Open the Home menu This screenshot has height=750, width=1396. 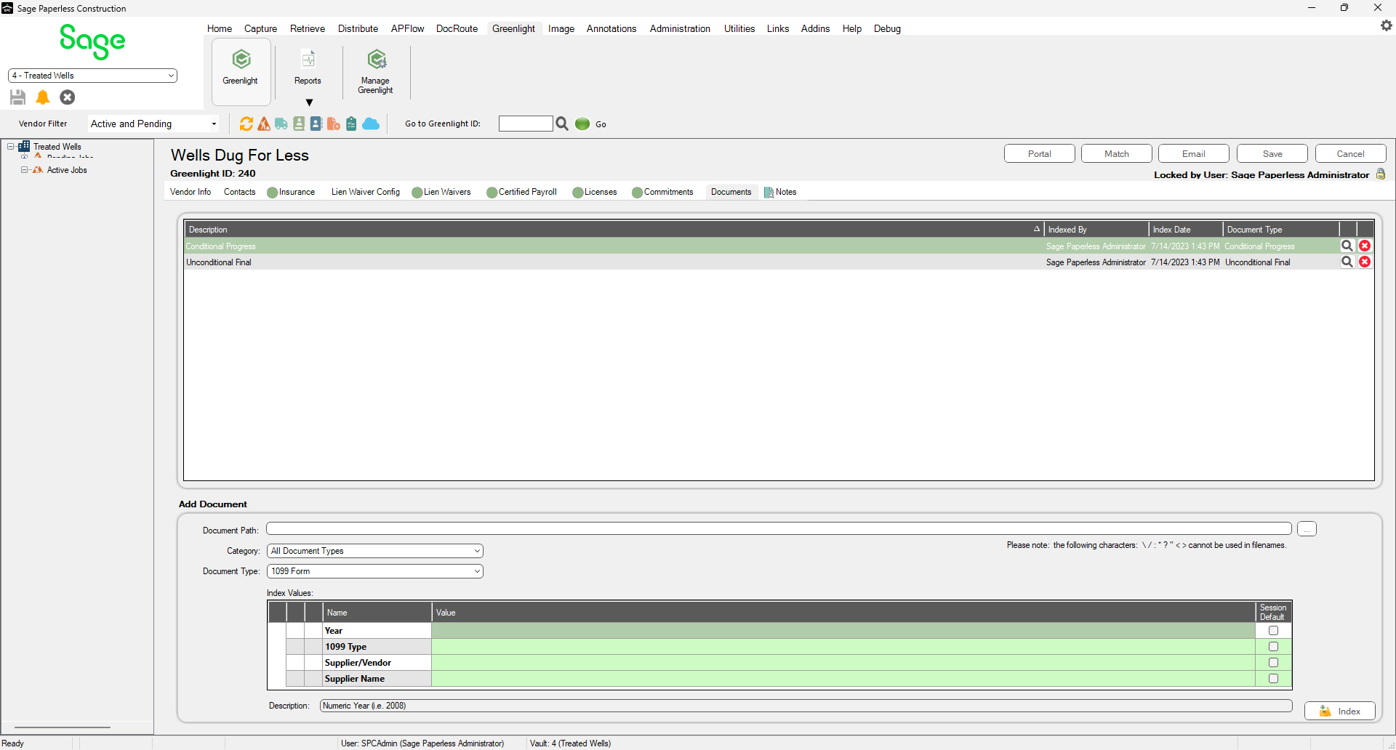[x=220, y=29]
